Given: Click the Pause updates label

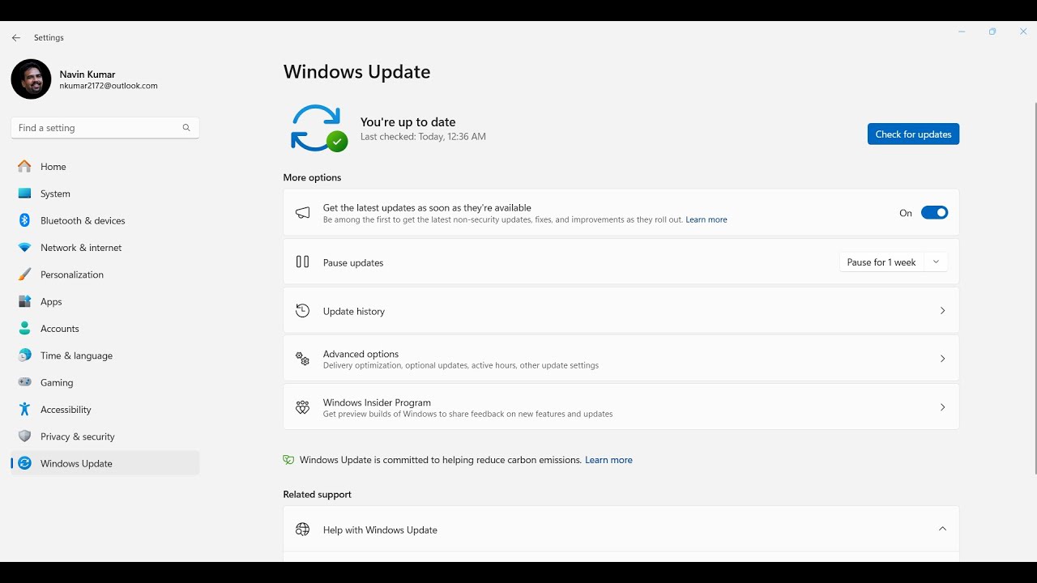Looking at the screenshot, I should point(353,262).
